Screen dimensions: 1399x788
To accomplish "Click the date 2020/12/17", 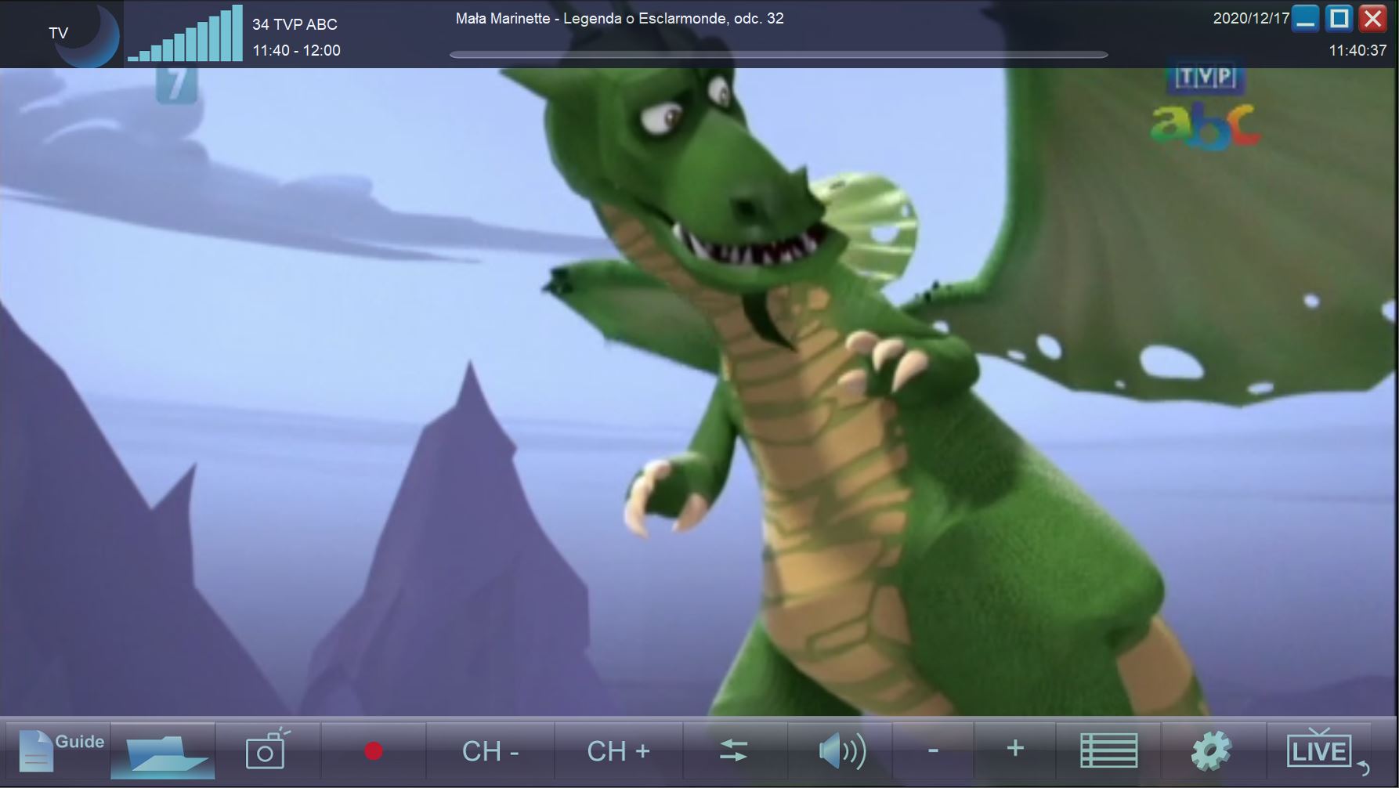I will (x=1251, y=18).
